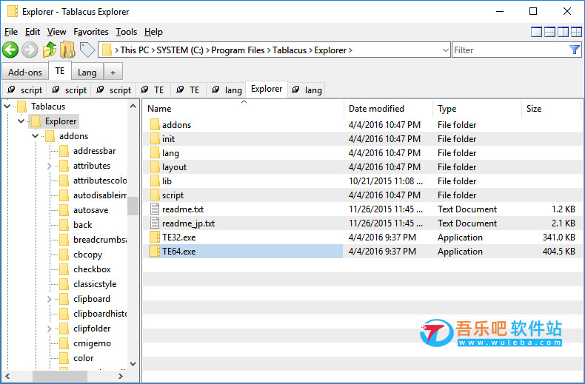Sort by Date modified column header

pos(388,109)
